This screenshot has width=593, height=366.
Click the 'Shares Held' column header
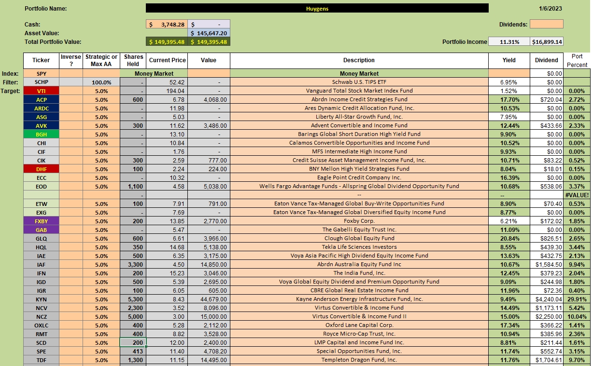click(x=133, y=60)
